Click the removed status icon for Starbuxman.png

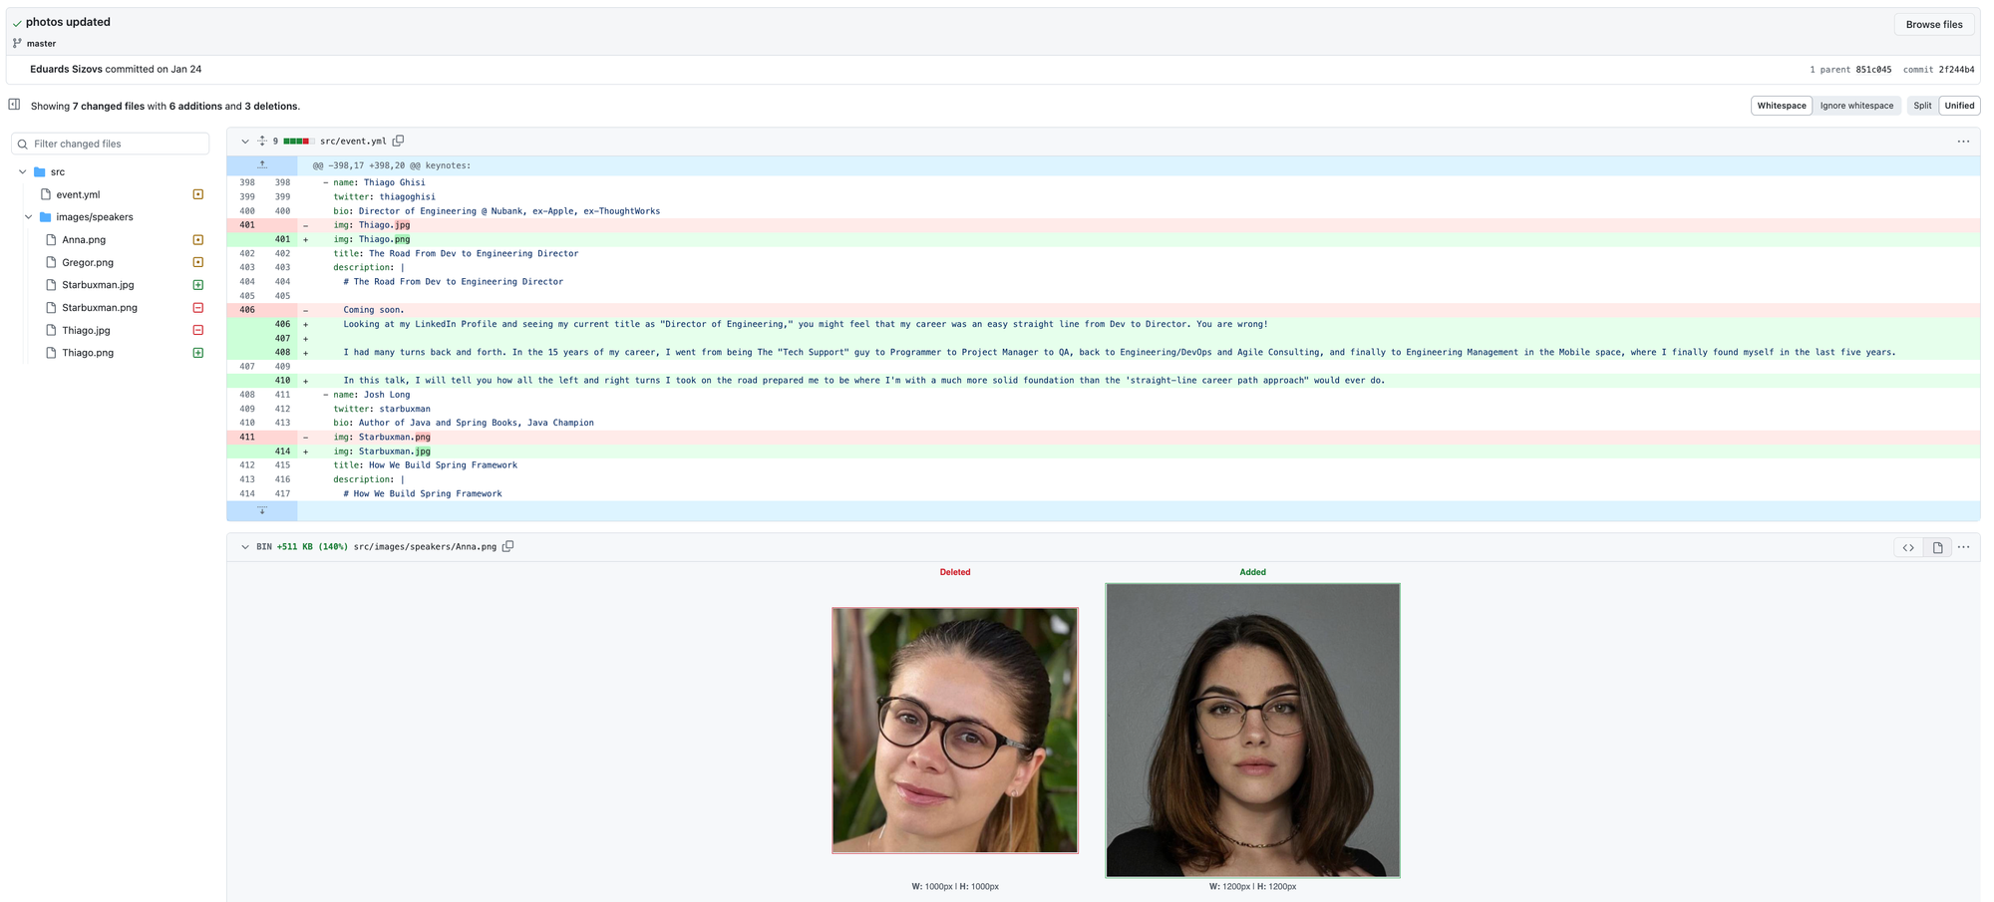(198, 308)
